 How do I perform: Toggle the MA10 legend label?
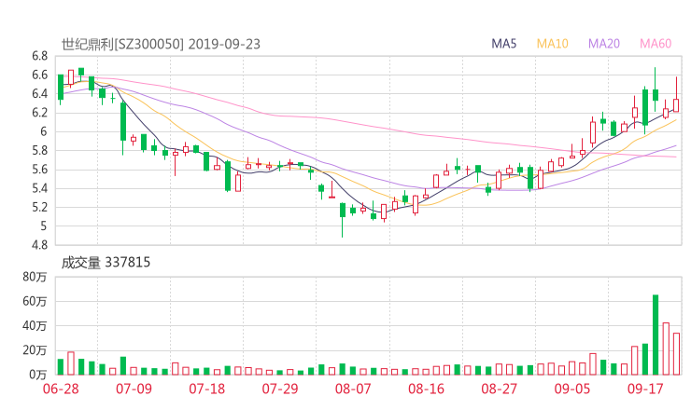[553, 44]
